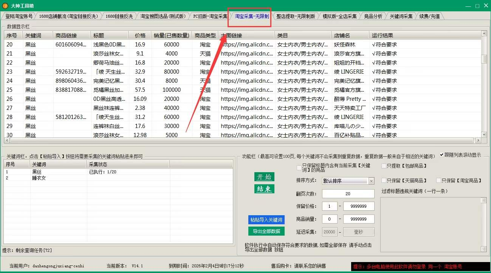
Task: Click the 大神工具箱 app icon in title bar
Action: [x=5, y=5]
